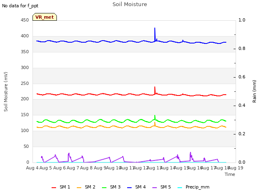Click the Aug 8 x-axis label

pos(86,168)
